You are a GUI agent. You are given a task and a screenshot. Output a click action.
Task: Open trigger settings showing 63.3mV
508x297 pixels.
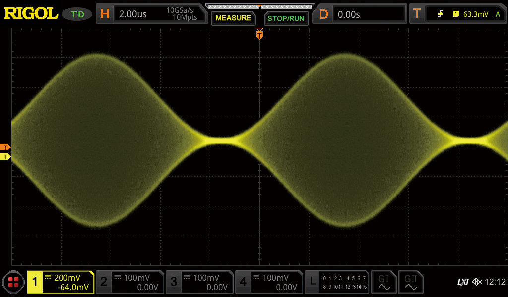(457, 14)
